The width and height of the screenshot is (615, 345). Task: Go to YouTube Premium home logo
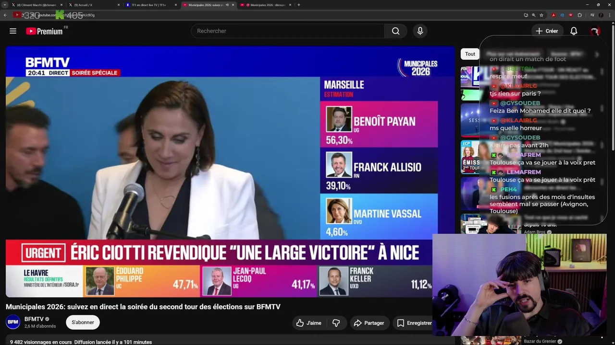tap(45, 31)
